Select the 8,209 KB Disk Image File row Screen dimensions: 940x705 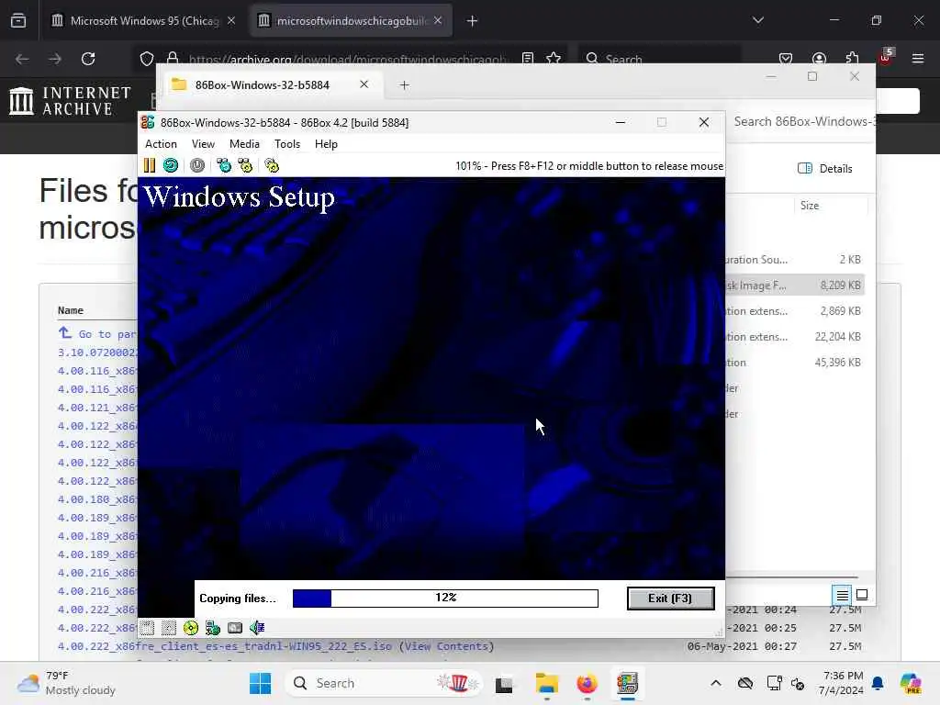pyautogui.click(x=795, y=285)
